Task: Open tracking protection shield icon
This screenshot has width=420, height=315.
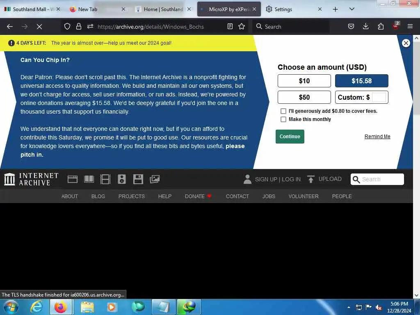Action: click(x=67, y=27)
